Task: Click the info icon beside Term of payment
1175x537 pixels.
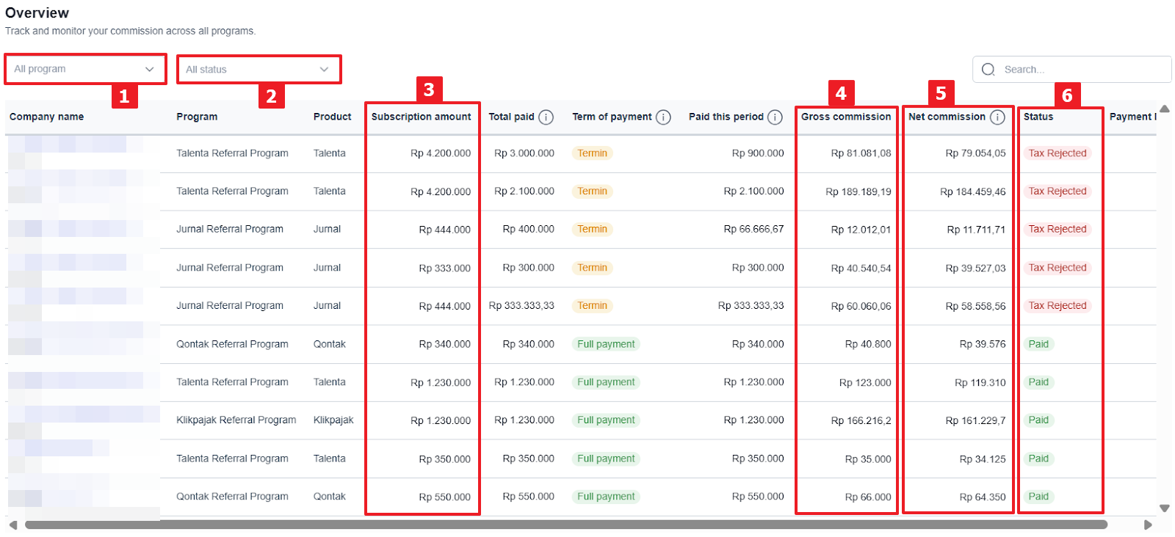Action: pos(663,117)
